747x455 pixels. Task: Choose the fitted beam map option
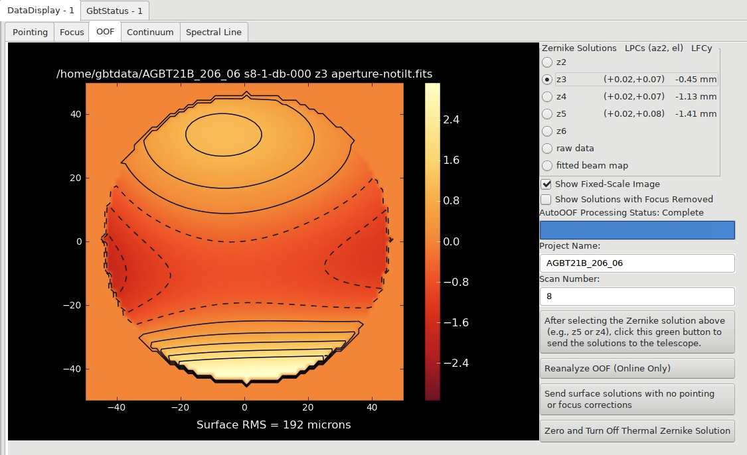(x=547, y=165)
